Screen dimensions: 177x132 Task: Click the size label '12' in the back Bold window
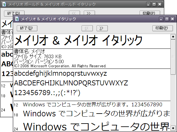point(3,86)
